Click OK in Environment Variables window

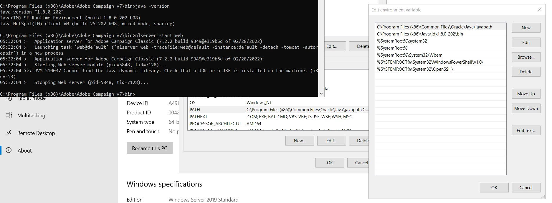330,163
